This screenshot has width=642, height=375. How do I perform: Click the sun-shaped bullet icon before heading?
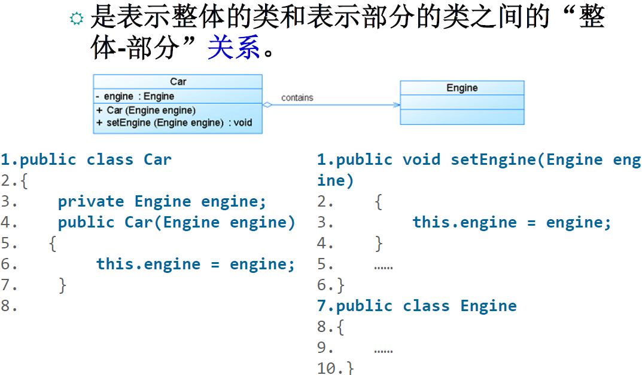coord(77,19)
